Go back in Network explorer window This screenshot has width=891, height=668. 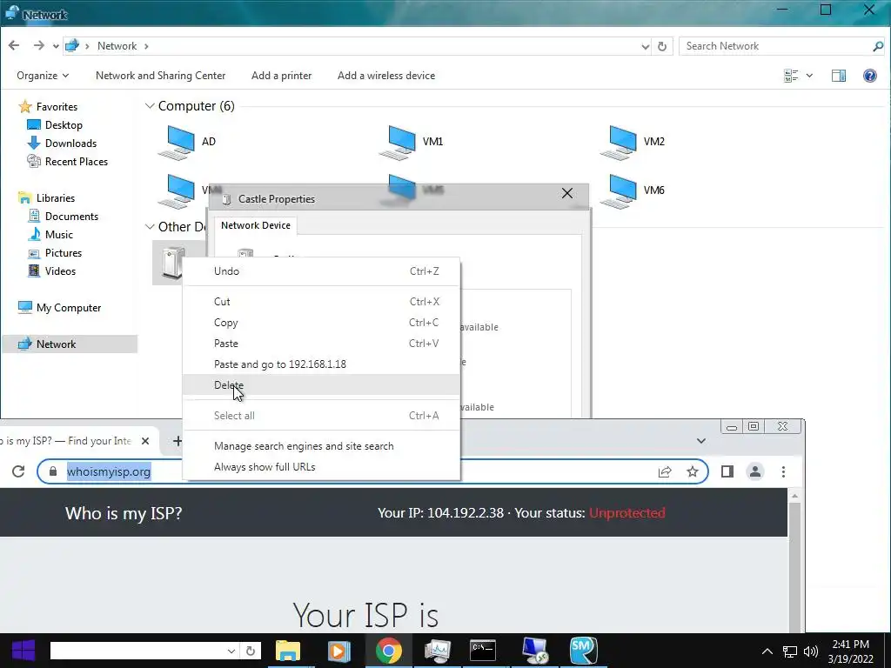tap(14, 45)
